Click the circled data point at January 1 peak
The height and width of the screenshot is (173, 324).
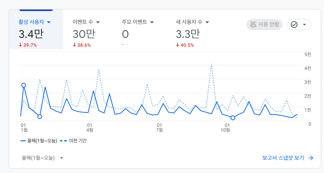point(23,85)
